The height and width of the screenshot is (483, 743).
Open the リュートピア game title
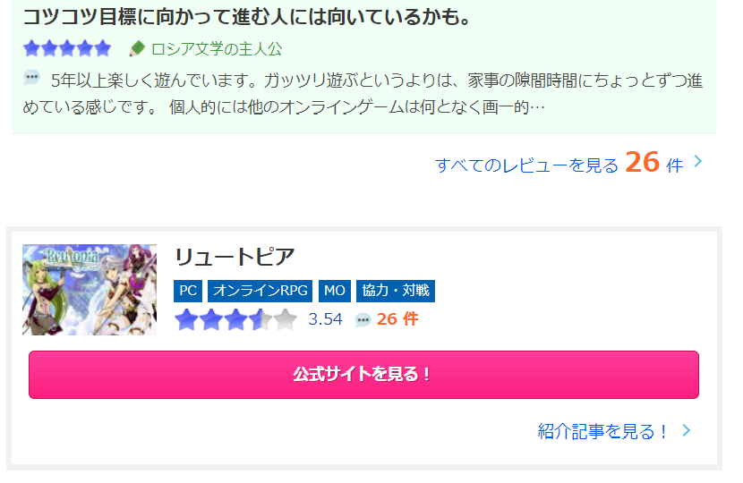coord(235,257)
